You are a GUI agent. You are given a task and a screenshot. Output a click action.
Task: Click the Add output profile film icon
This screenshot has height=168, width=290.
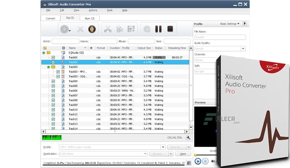(x=131, y=29)
